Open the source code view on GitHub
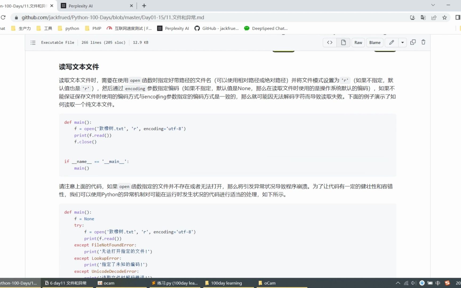Image resolution: width=461 pixels, height=288 pixels. pos(329,42)
